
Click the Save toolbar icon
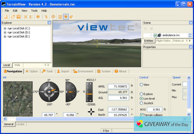tap(19, 17)
